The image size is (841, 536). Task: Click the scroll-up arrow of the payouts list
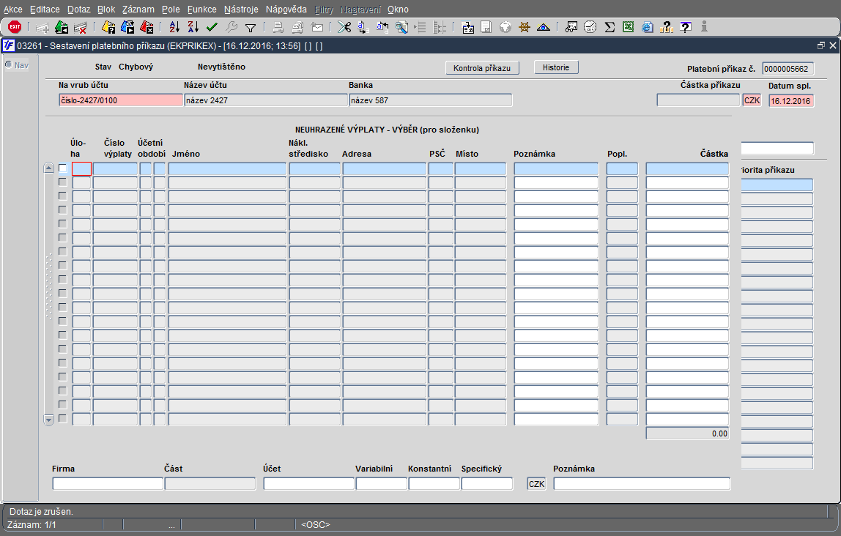point(49,168)
